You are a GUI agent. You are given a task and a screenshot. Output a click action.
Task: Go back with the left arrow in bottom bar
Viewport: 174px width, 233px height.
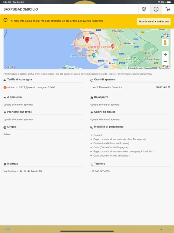point(161,229)
